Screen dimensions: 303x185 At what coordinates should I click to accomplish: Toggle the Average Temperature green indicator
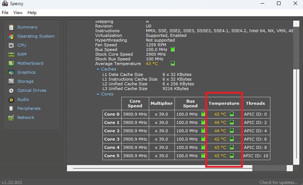tap(173, 64)
